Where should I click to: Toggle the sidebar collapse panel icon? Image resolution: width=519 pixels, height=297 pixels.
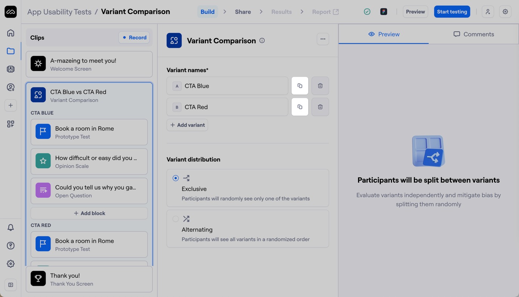[11, 285]
